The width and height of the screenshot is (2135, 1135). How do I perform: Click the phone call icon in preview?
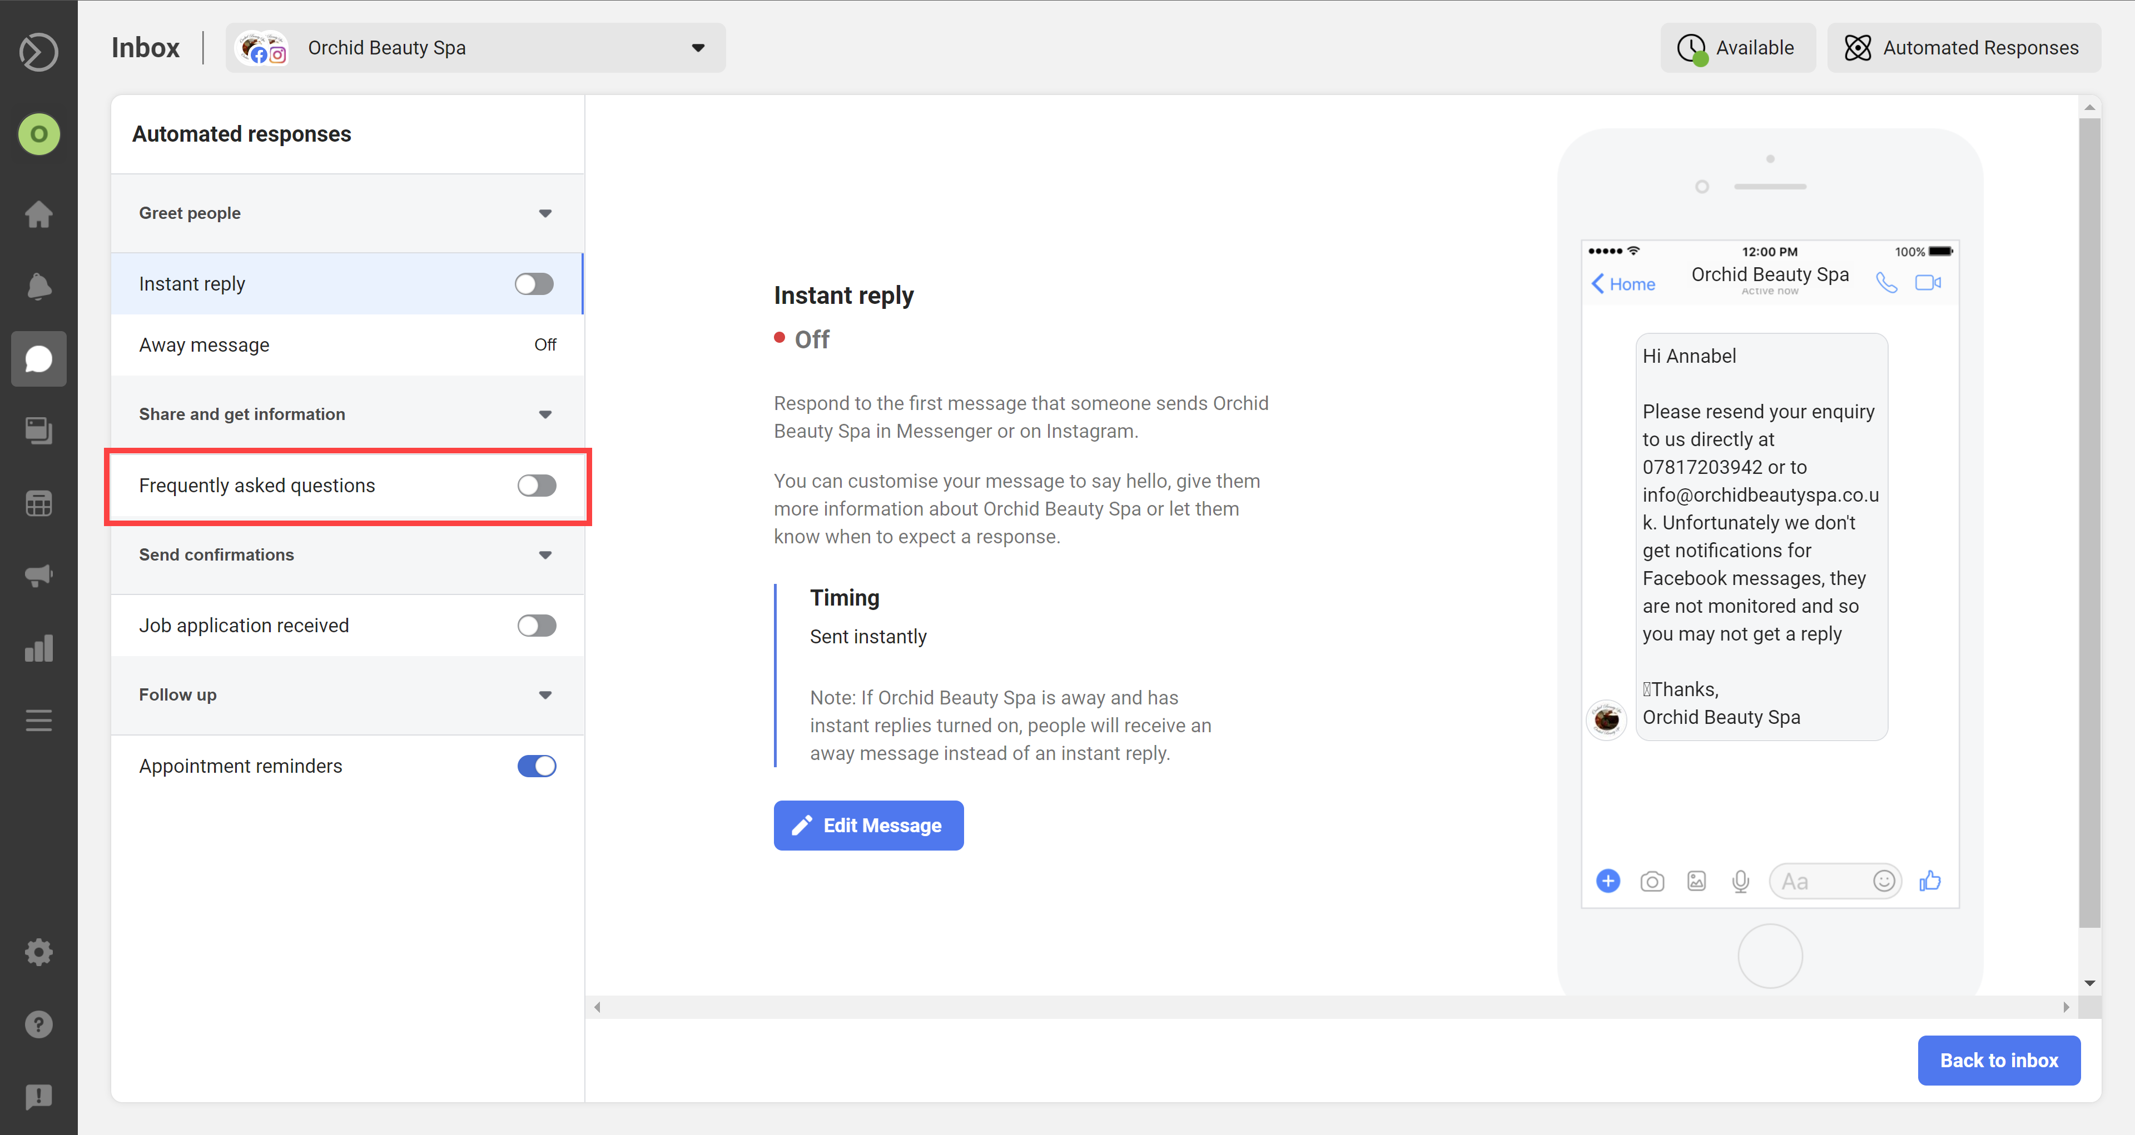1886,283
